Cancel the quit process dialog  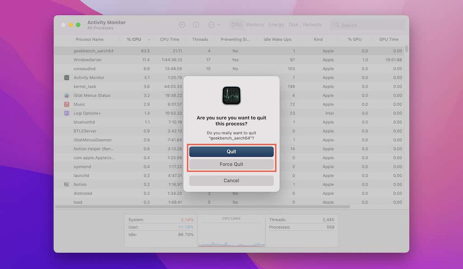[231, 180]
